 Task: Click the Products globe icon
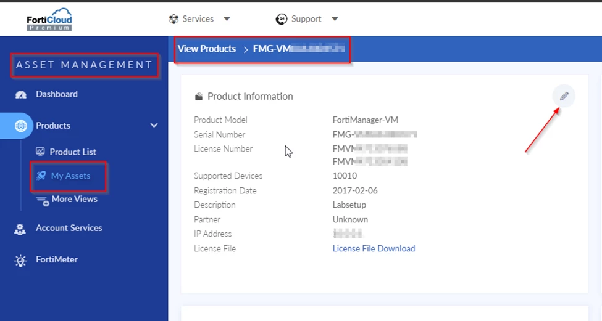[x=21, y=126]
